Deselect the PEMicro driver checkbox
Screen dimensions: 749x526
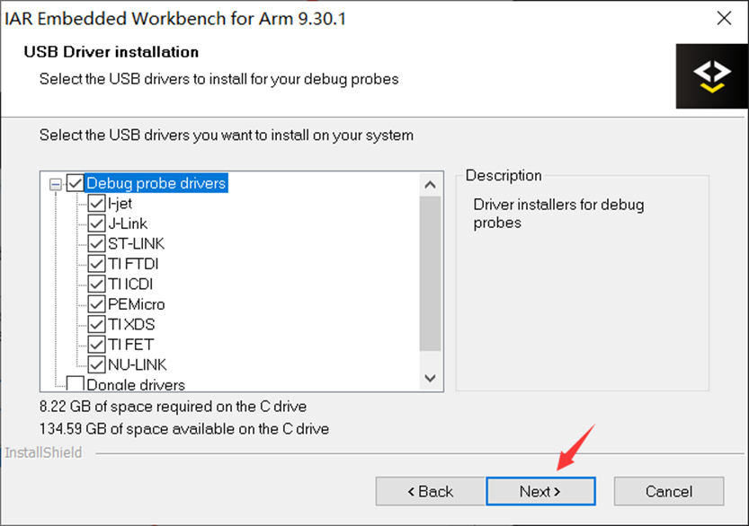97,304
